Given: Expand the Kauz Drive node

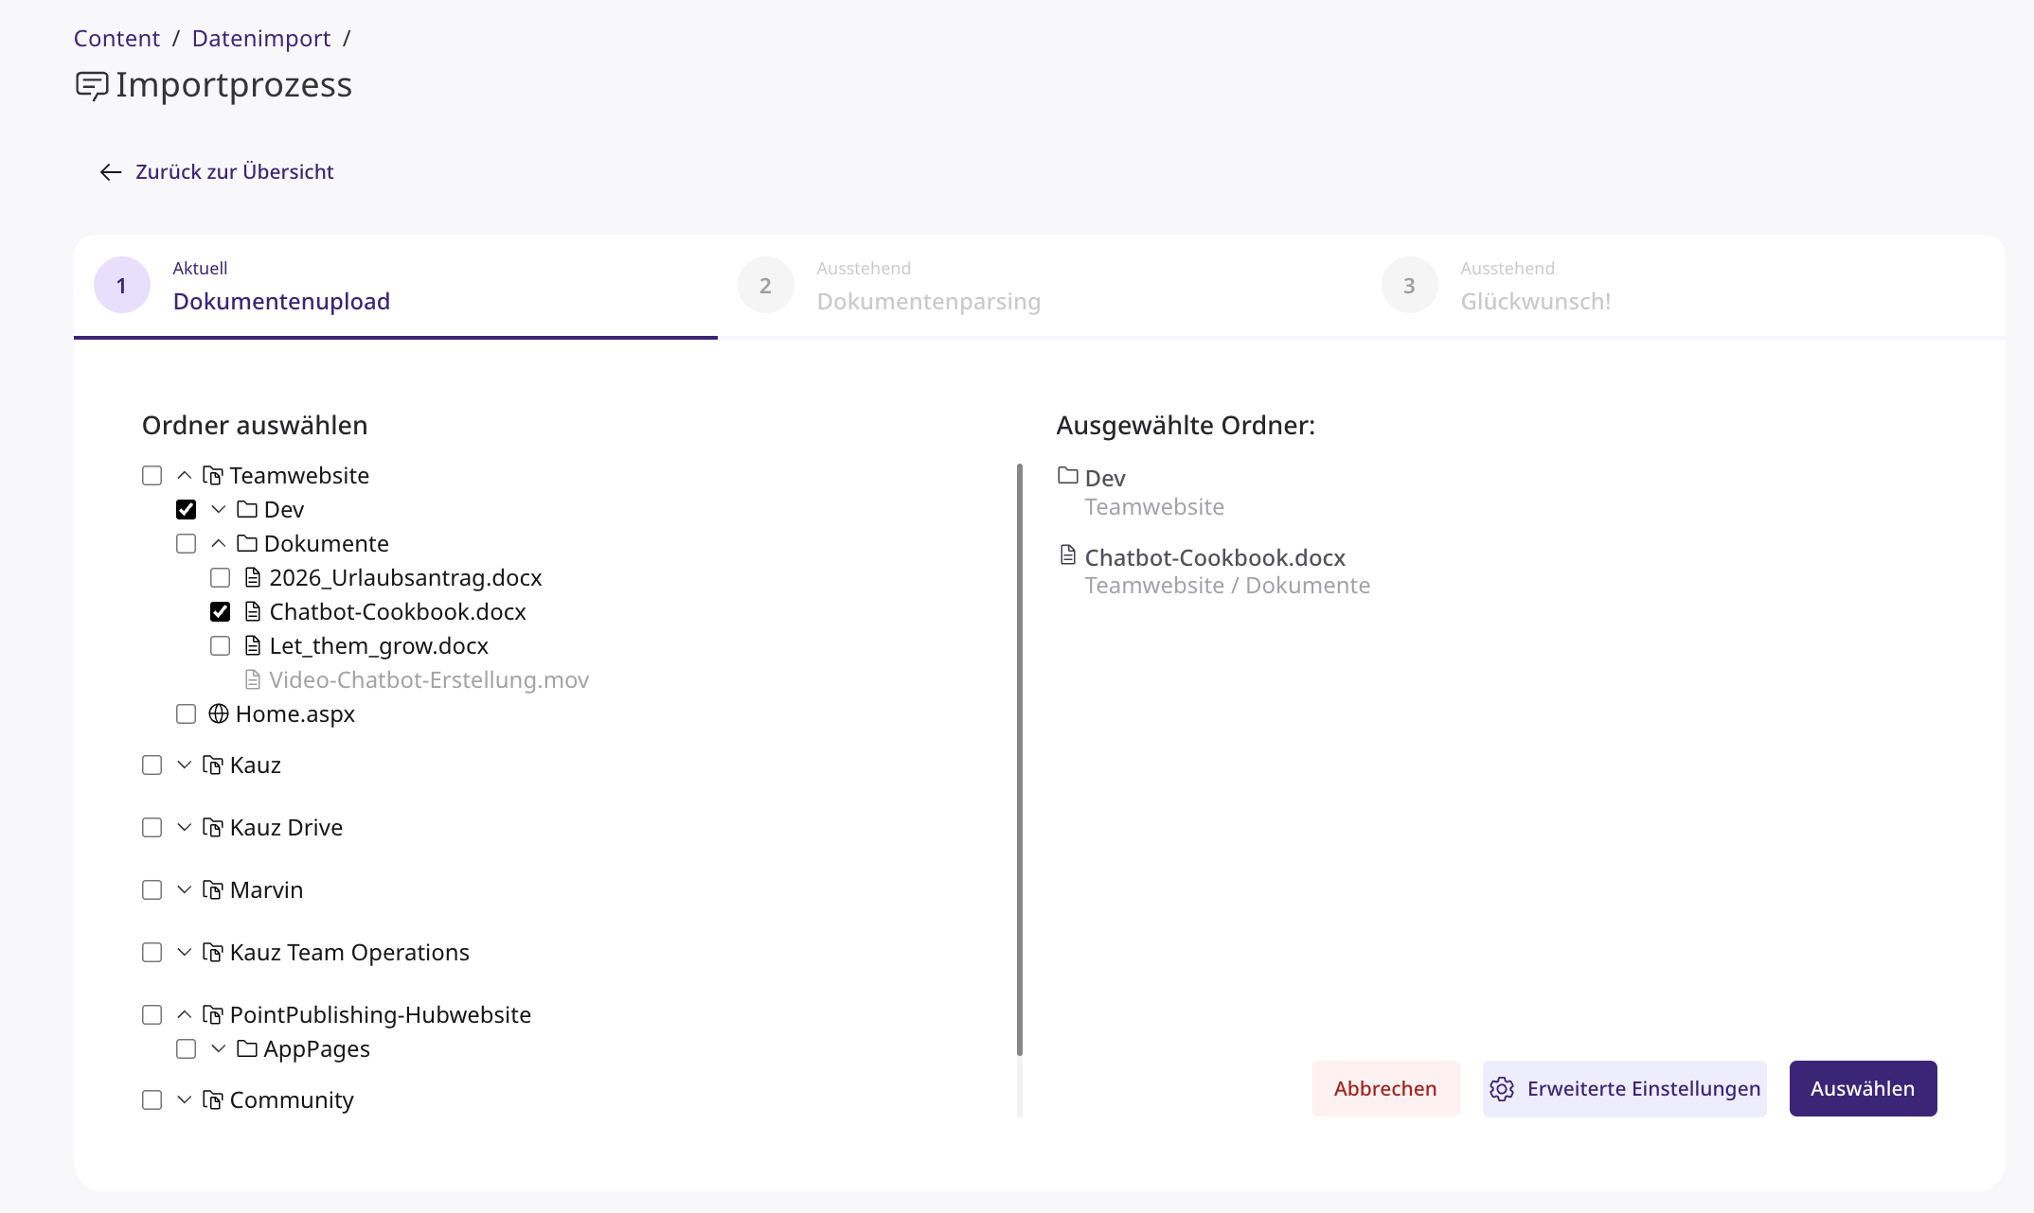Looking at the screenshot, I should [185, 827].
